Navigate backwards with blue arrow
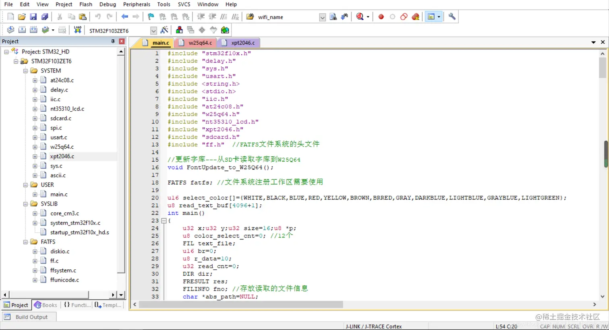 [x=124, y=17]
